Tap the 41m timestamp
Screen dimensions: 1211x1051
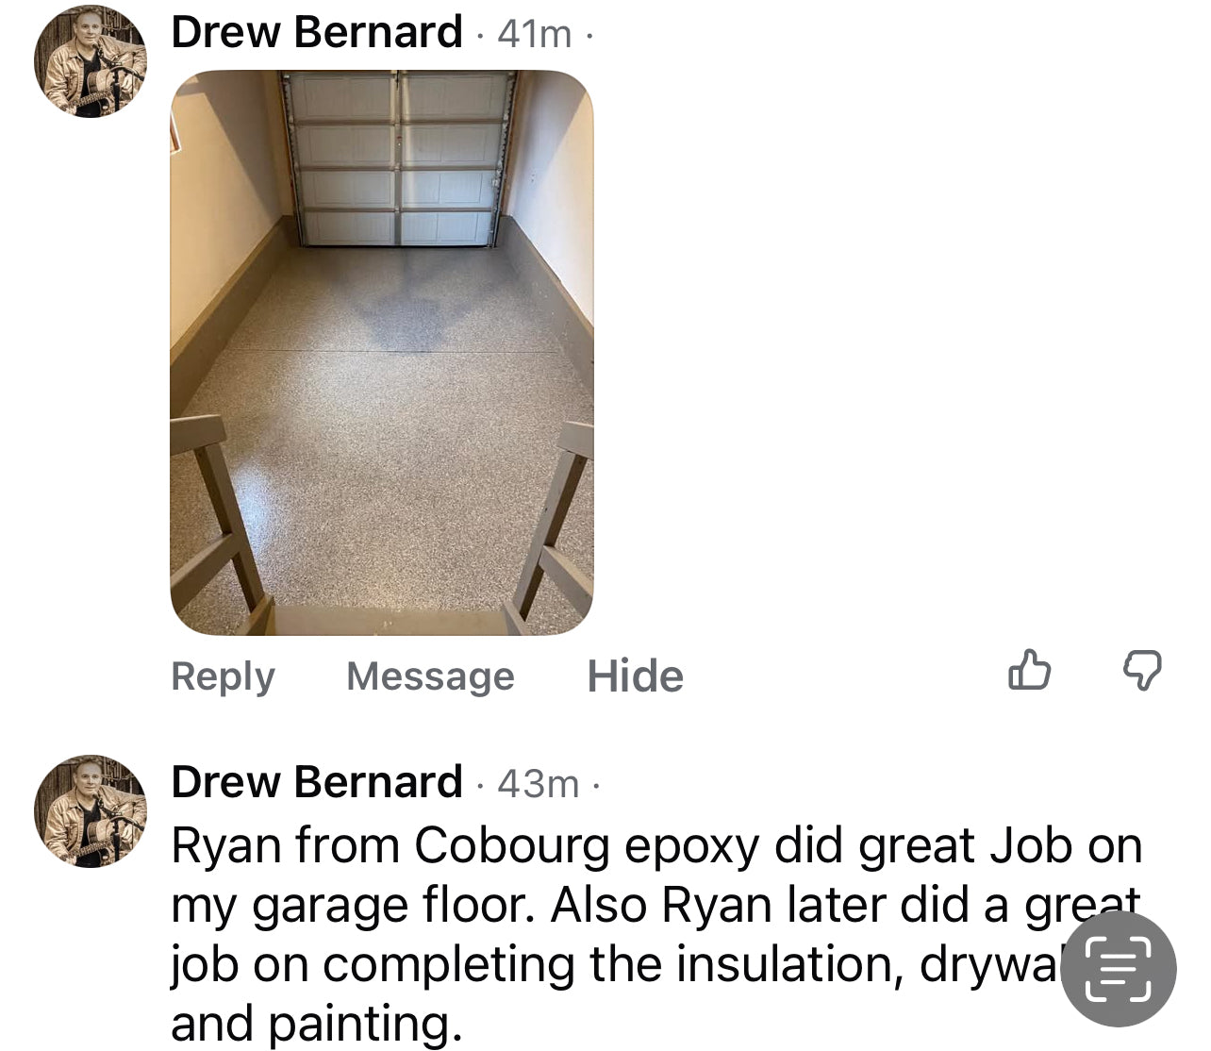click(534, 35)
